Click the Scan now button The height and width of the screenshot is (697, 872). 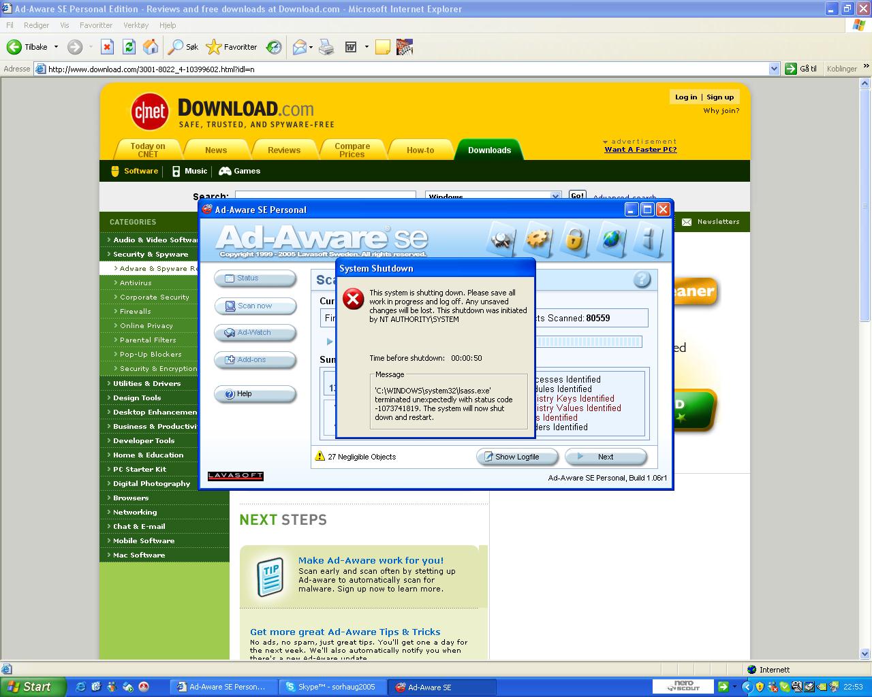[255, 306]
